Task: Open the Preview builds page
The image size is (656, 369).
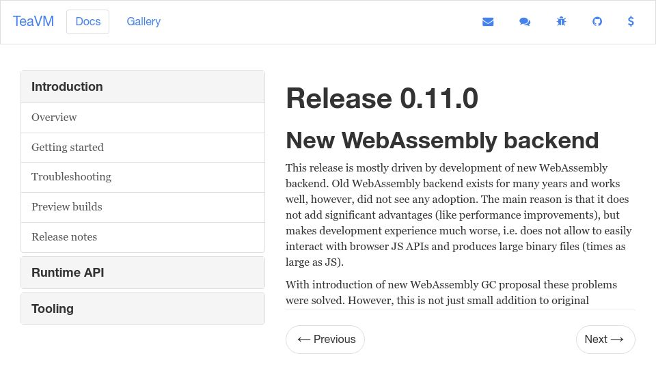Action: 143,207
